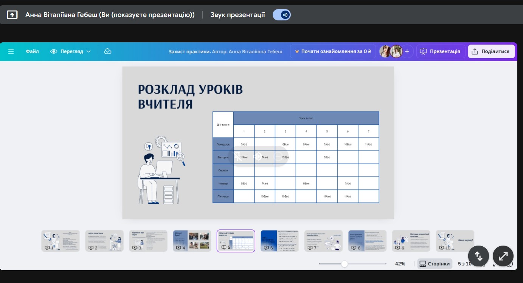Click the Дні тижня table cell
This screenshot has height=283, width=523.
click(x=223, y=125)
